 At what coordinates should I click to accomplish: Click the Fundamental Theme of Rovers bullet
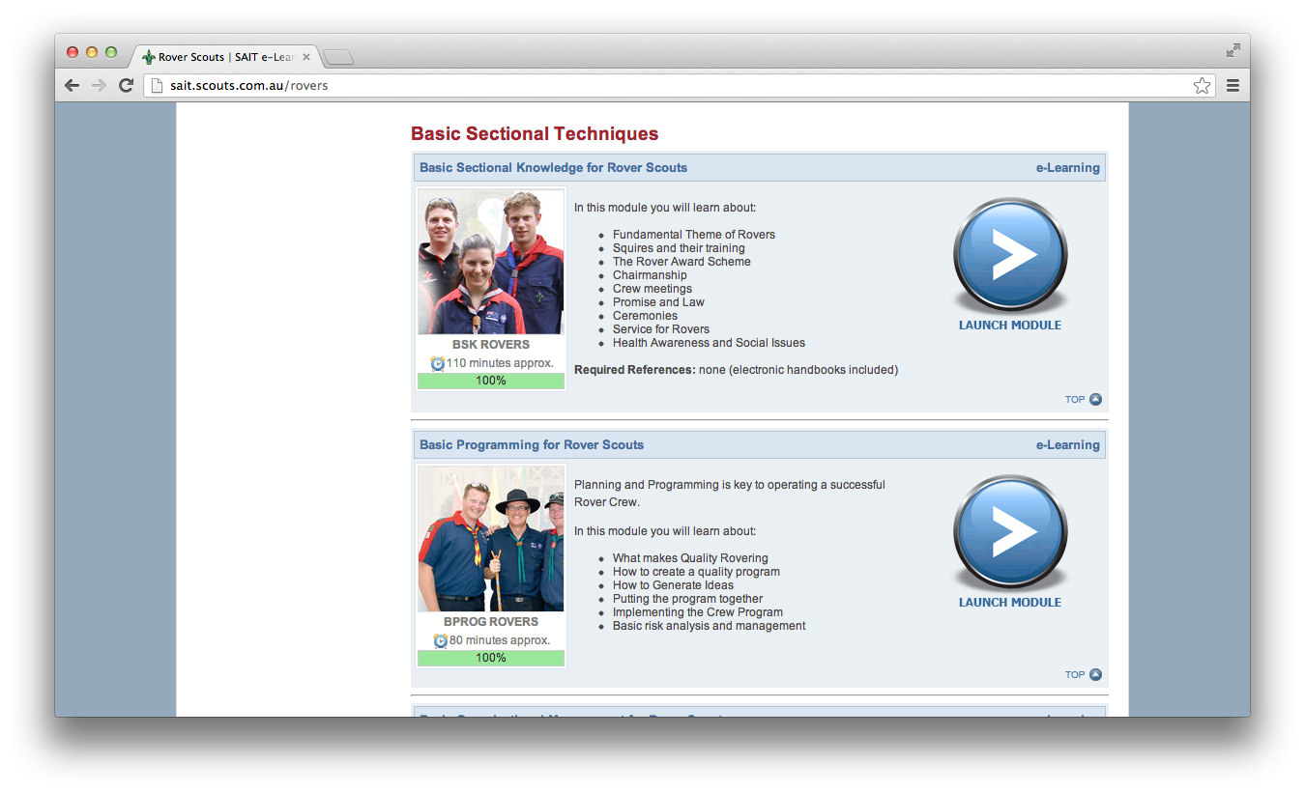point(694,235)
